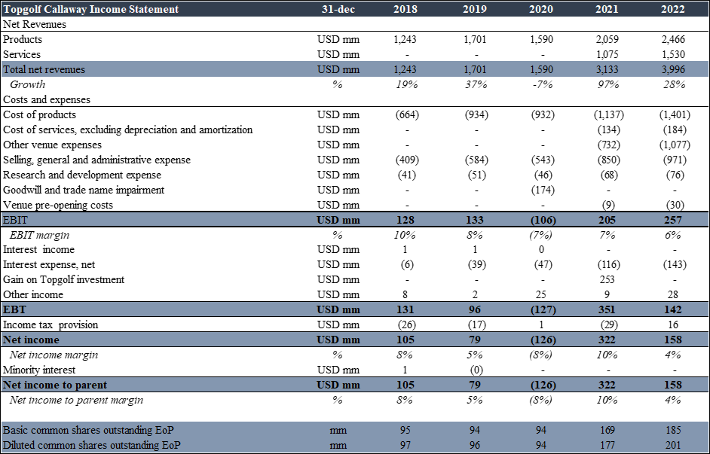
Task: Select Other venue expenses 2021 value (732)
Action: (608, 145)
